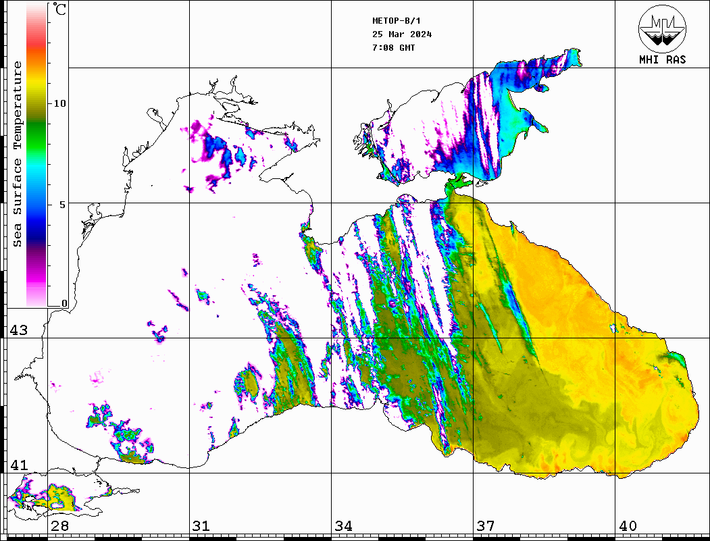Select the 7:08 GMT time text
The image size is (710, 541).
(393, 47)
